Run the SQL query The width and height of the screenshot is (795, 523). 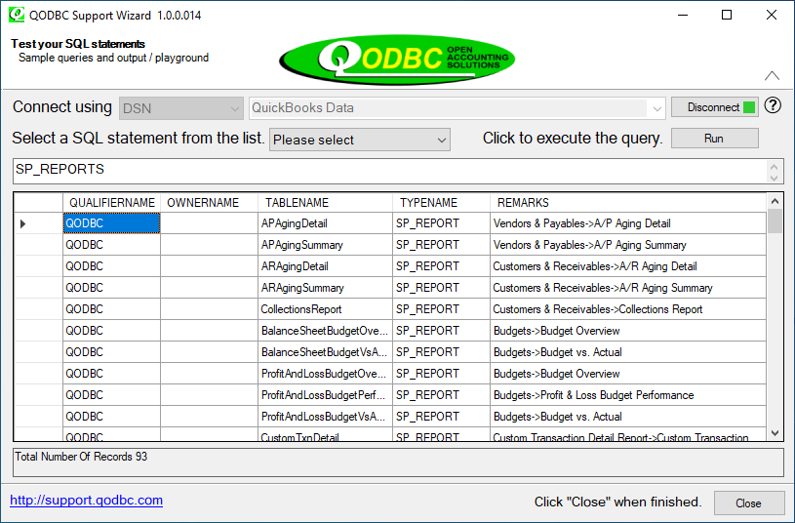[715, 138]
